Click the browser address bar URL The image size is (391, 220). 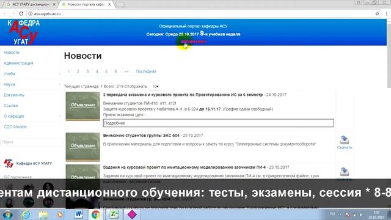pyautogui.click(x=48, y=14)
